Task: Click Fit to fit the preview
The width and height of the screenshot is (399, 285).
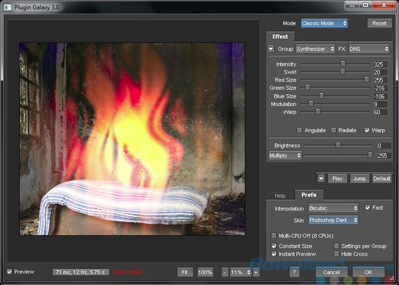Action: click(x=185, y=273)
